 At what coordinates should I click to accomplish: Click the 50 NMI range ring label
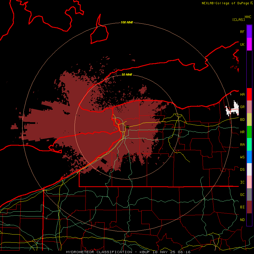point(127,75)
